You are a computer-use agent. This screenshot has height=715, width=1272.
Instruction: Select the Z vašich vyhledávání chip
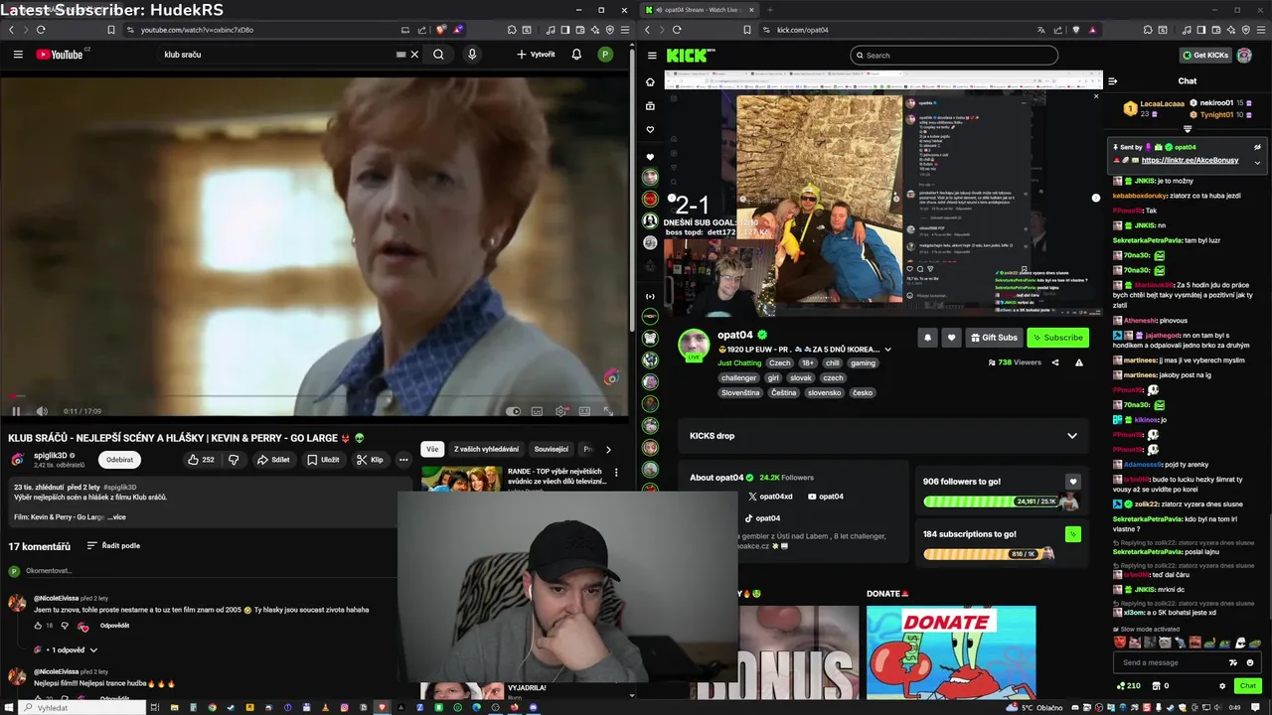click(x=486, y=449)
